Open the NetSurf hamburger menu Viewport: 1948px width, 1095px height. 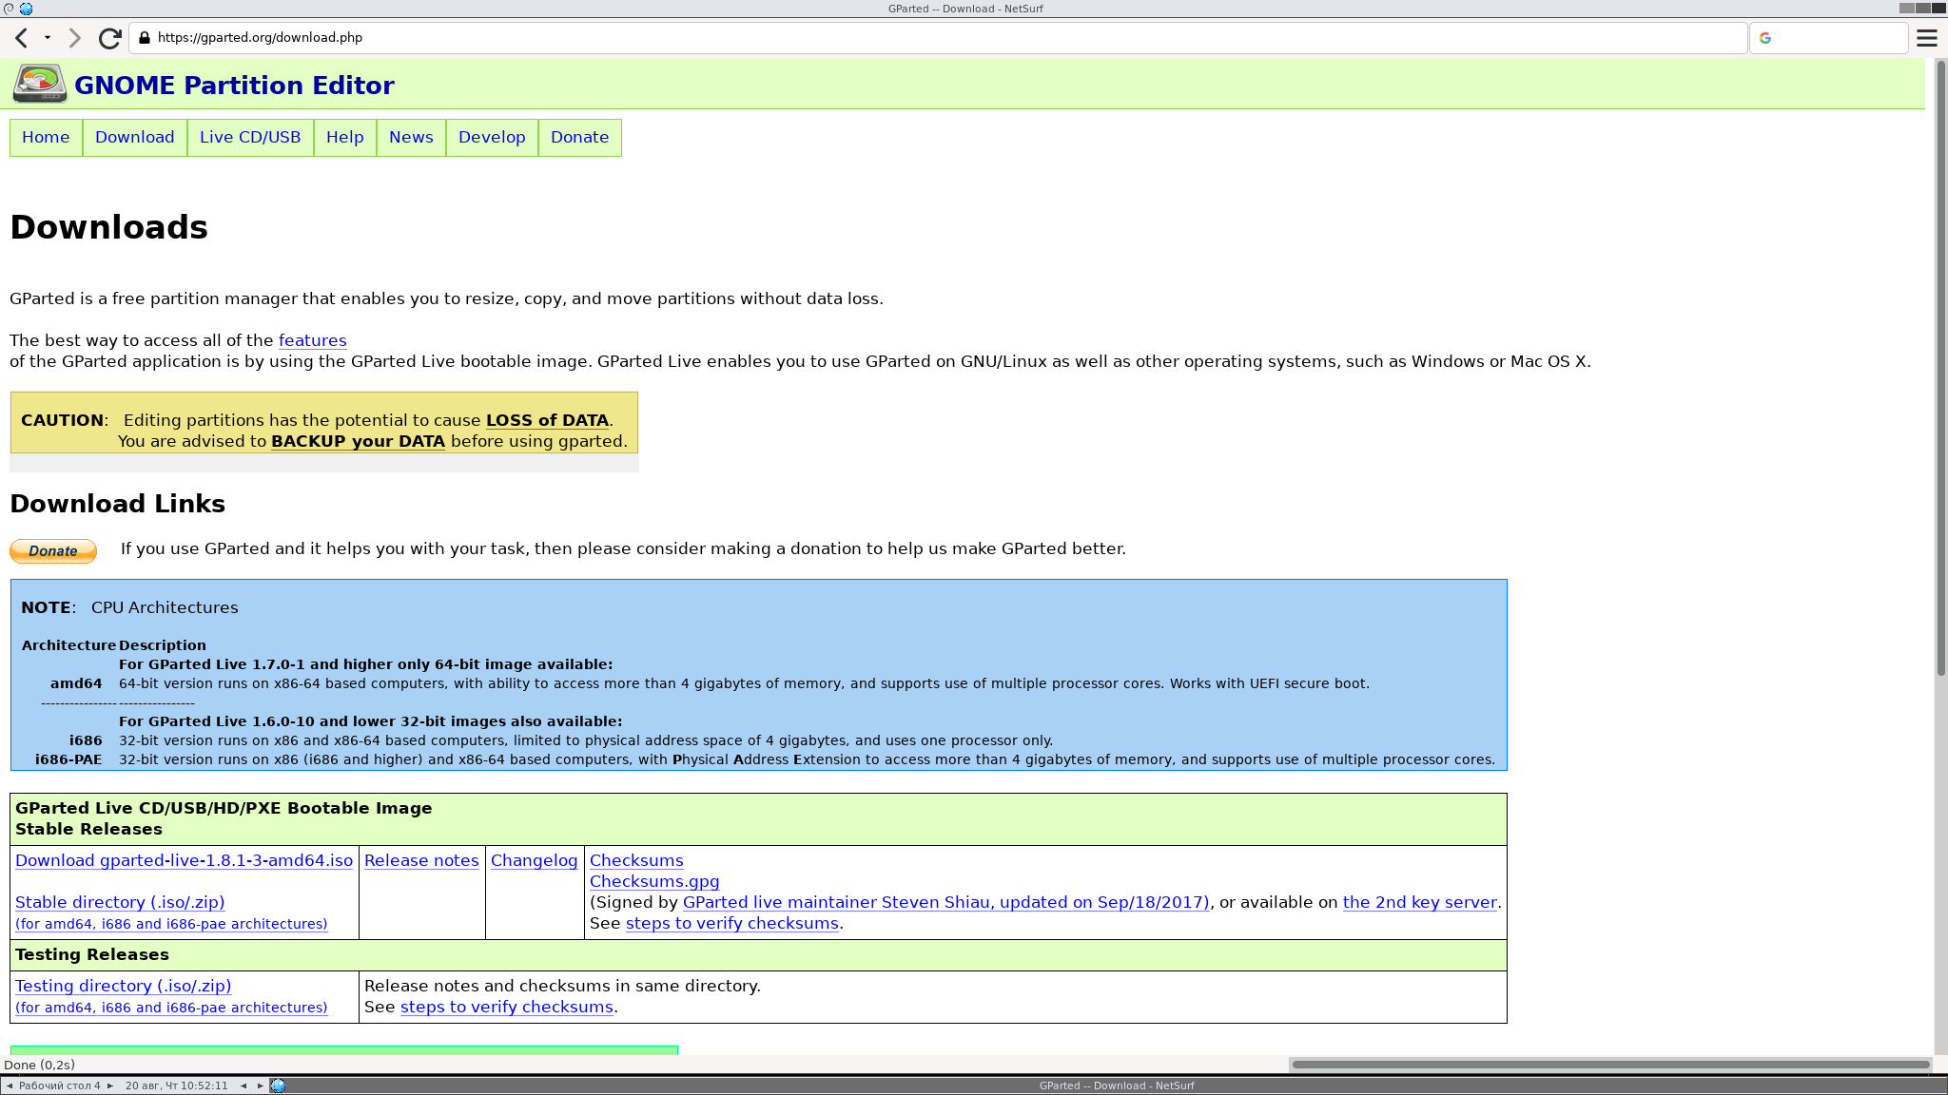point(1927,38)
